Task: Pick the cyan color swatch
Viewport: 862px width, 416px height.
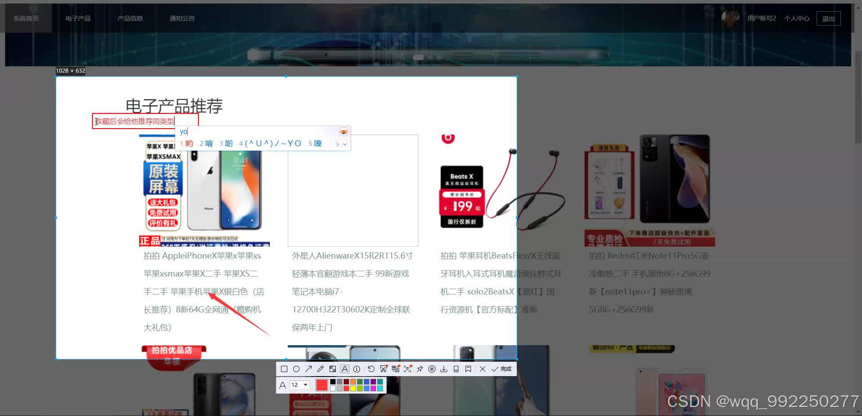Action: click(x=380, y=388)
